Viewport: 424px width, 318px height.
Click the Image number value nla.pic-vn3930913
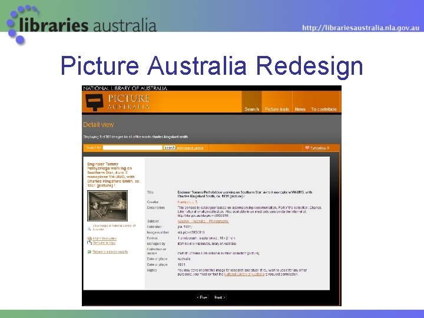(x=191, y=232)
